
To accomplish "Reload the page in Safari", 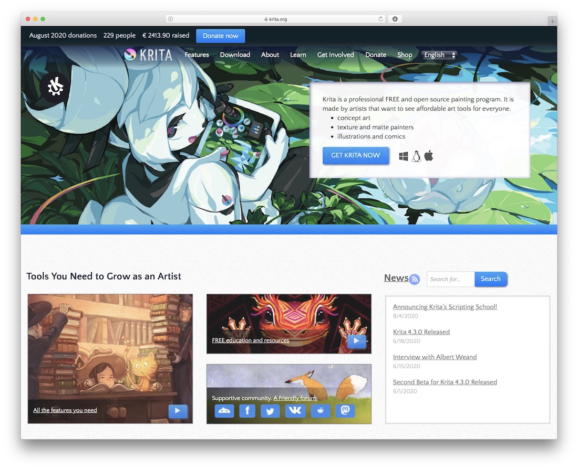I will (x=380, y=19).
